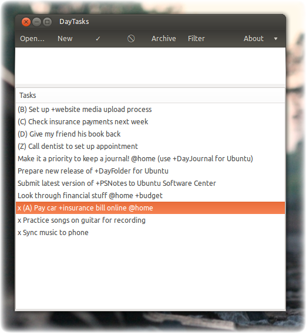Image resolution: width=306 pixels, height=333 pixels.
Task: Click Open... in the toolbar
Action: tap(32, 39)
